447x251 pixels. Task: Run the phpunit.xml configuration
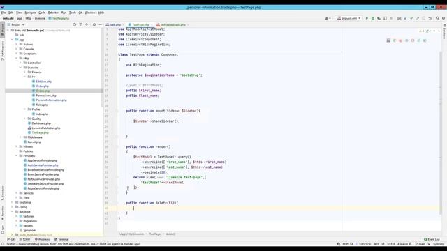pyautogui.click(x=367, y=18)
